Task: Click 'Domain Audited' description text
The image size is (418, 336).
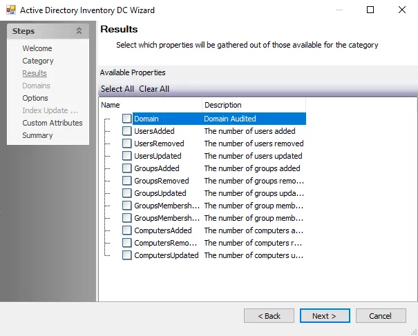Action: pos(230,119)
